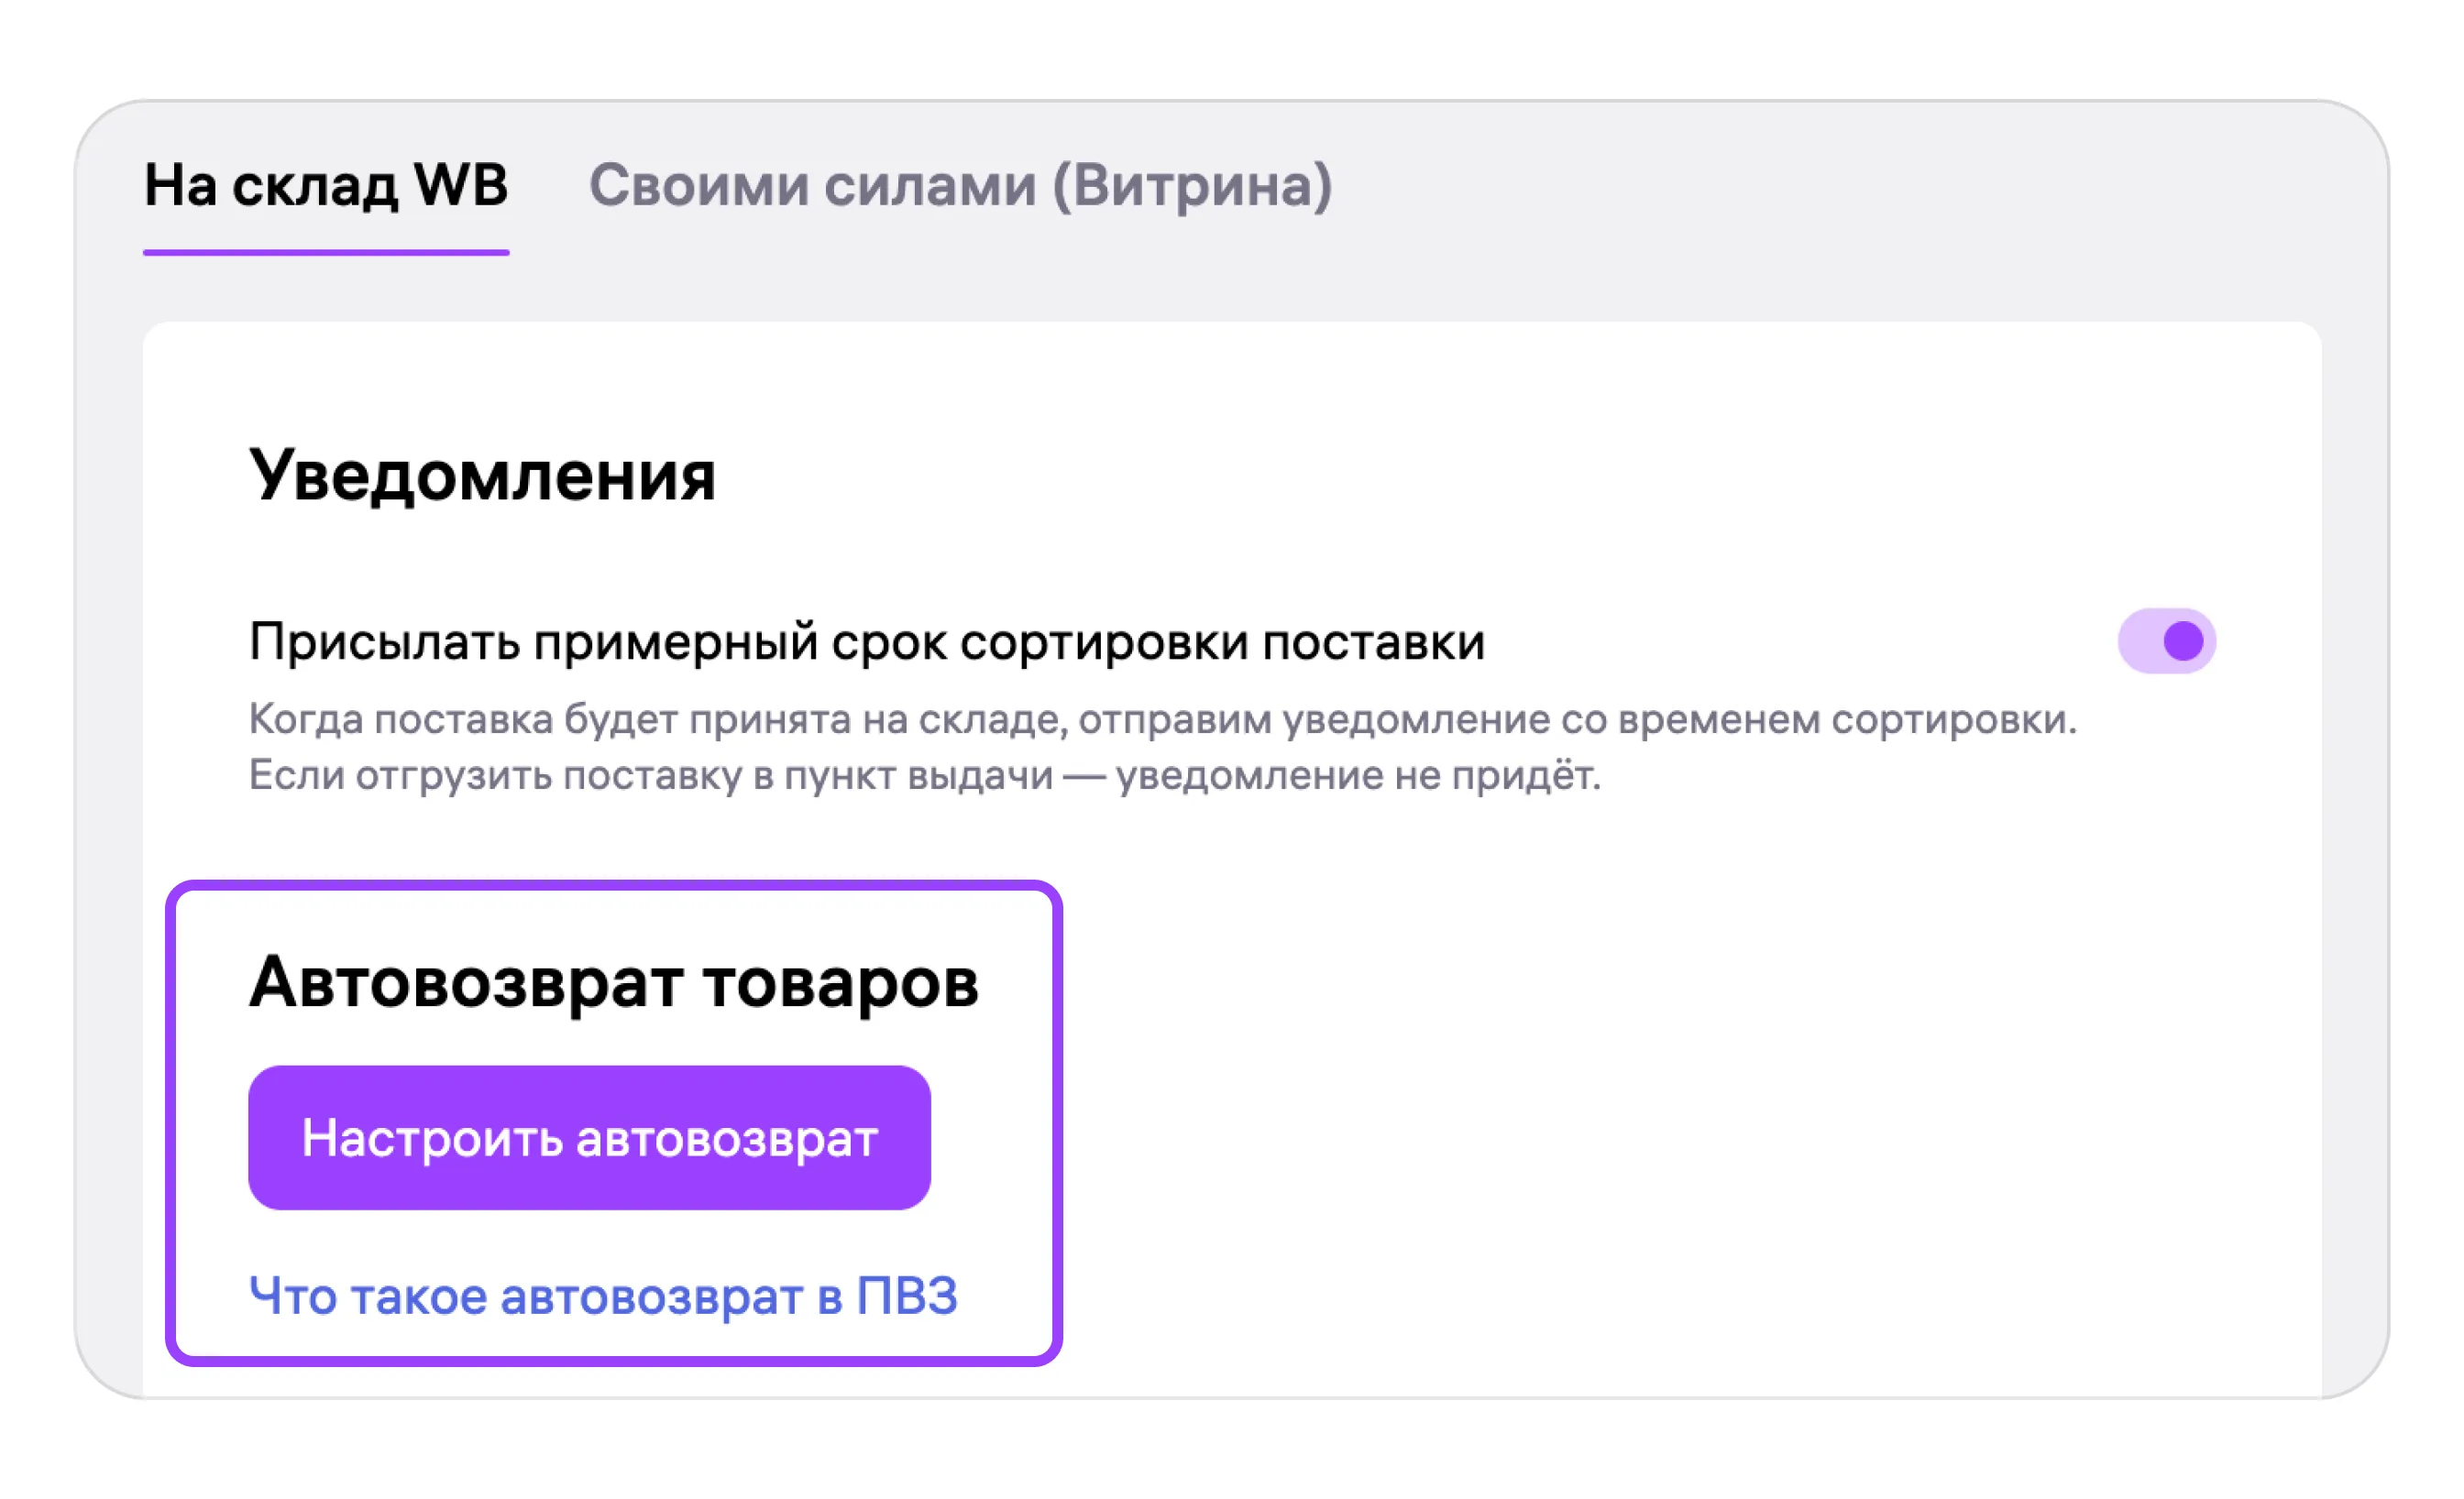Open the 'Своими силами (Витрина)' tab

(x=960, y=186)
